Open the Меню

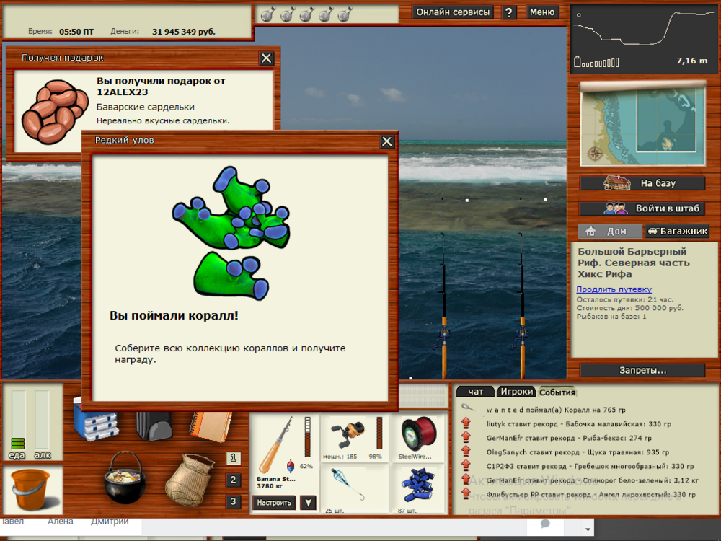point(542,12)
